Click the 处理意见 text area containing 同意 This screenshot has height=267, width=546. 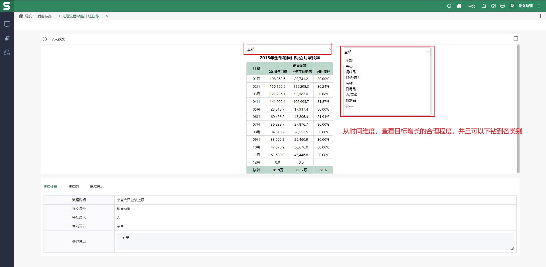tap(315, 242)
